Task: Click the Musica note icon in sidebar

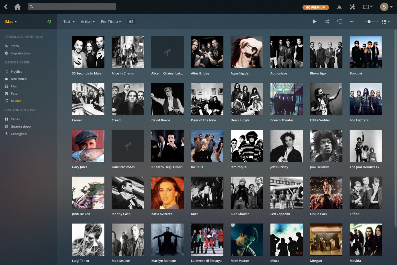Action: pos(7,101)
